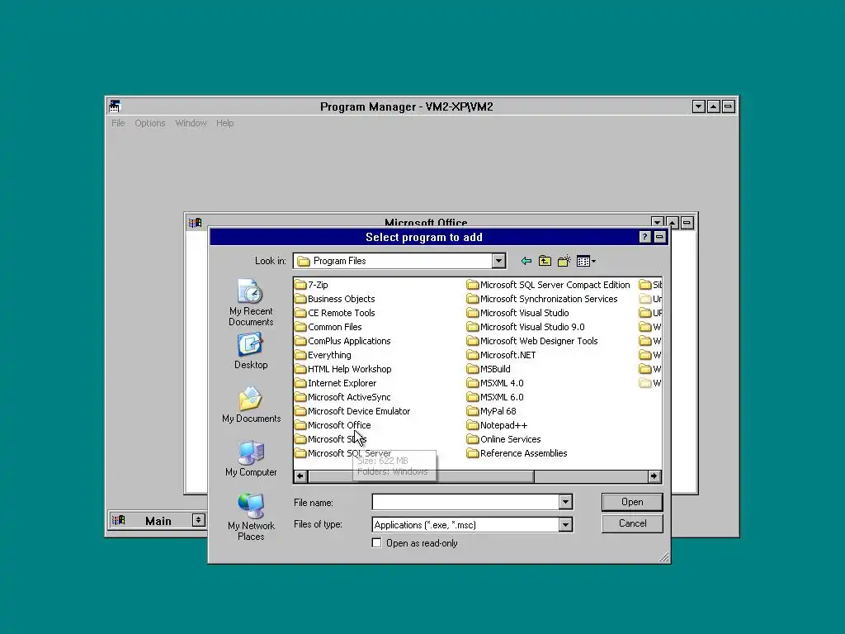Viewport: 845px width, 634px height.
Task: Select the HTML Help Workshop folder
Action: click(x=343, y=369)
